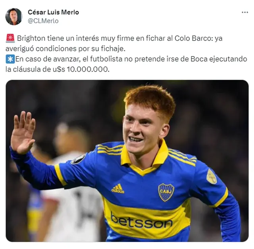This screenshot has width=254, height=249.
Task: Click the CABJ crest on the jersey
Action: (166, 192)
